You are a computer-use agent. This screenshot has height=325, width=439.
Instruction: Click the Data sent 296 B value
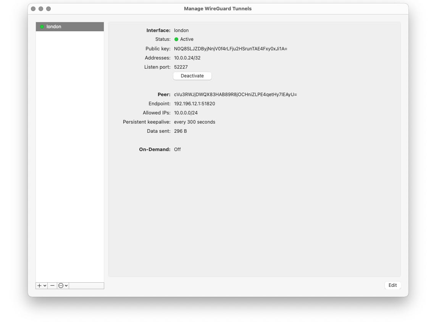(180, 131)
